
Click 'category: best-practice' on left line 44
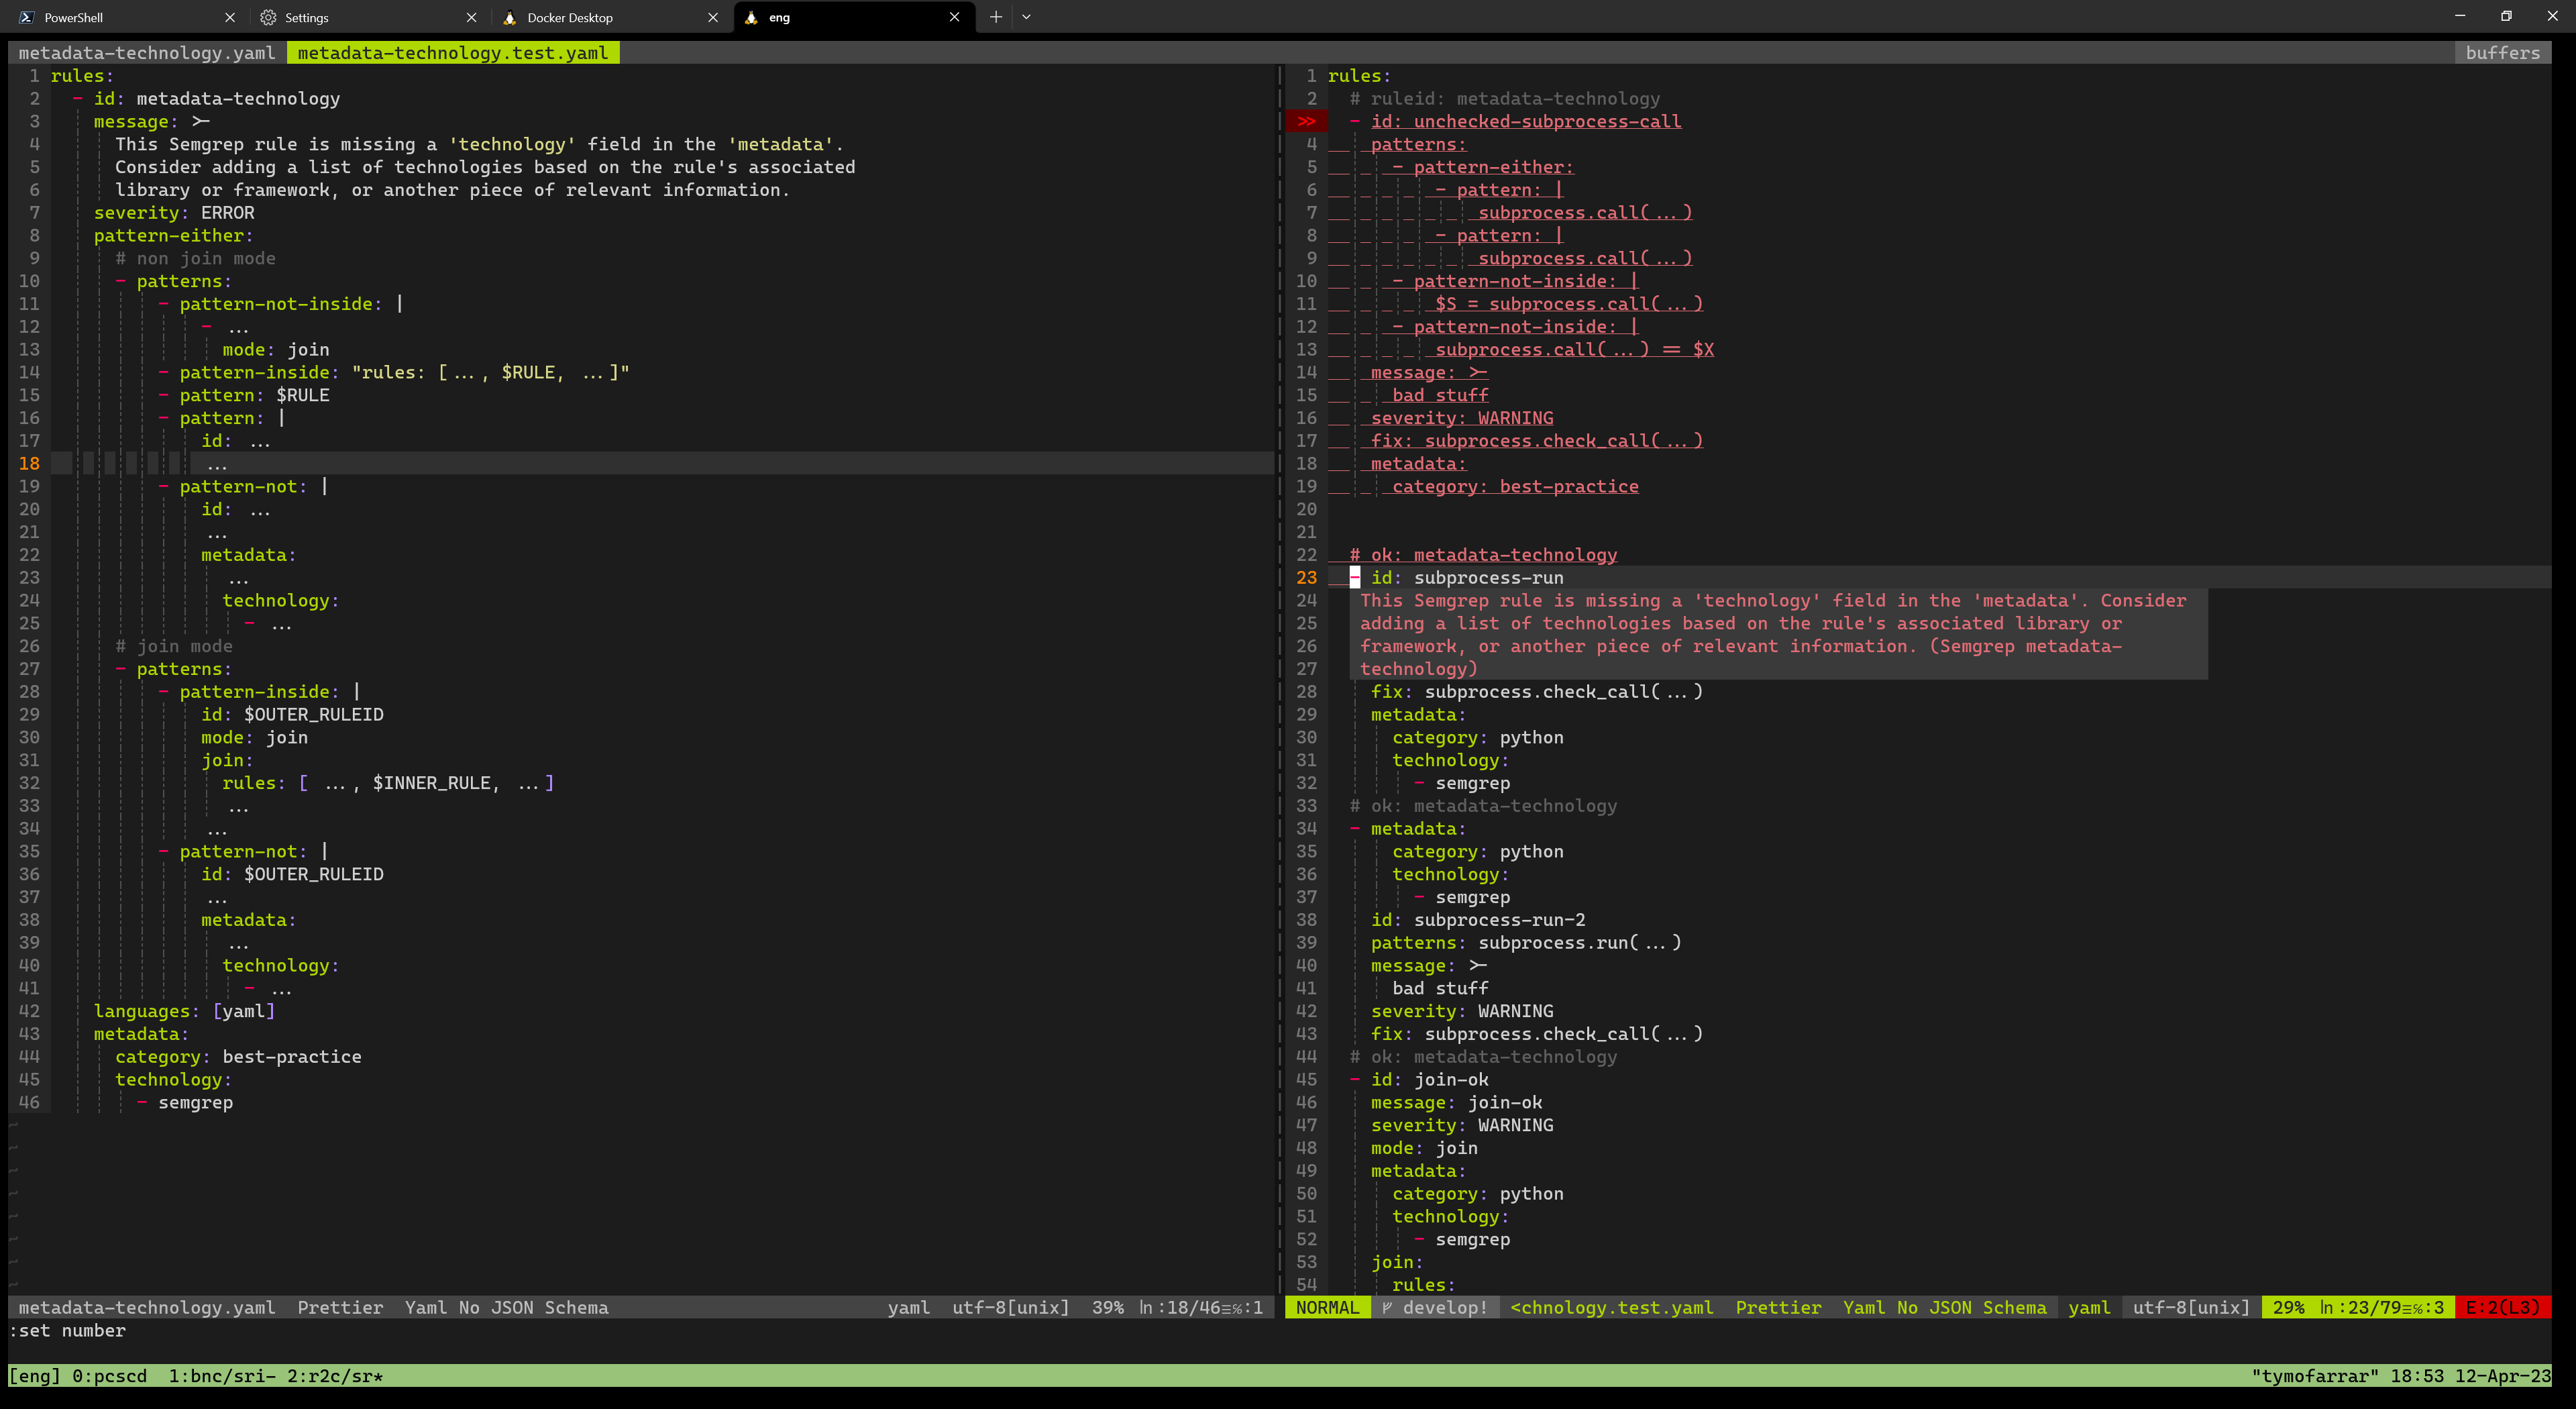coord(238,1056)
